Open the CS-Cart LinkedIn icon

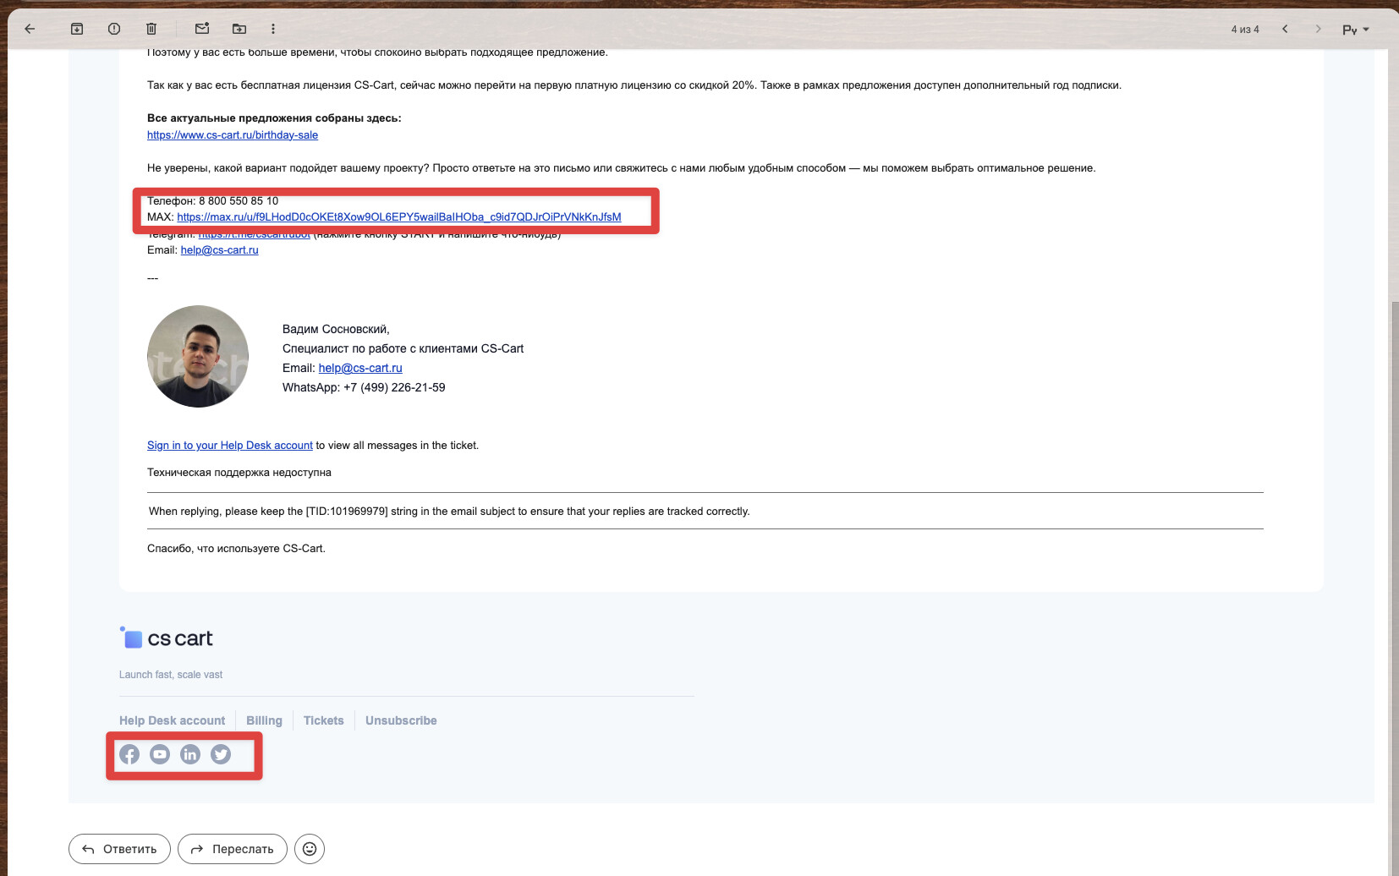coord(190,754)
